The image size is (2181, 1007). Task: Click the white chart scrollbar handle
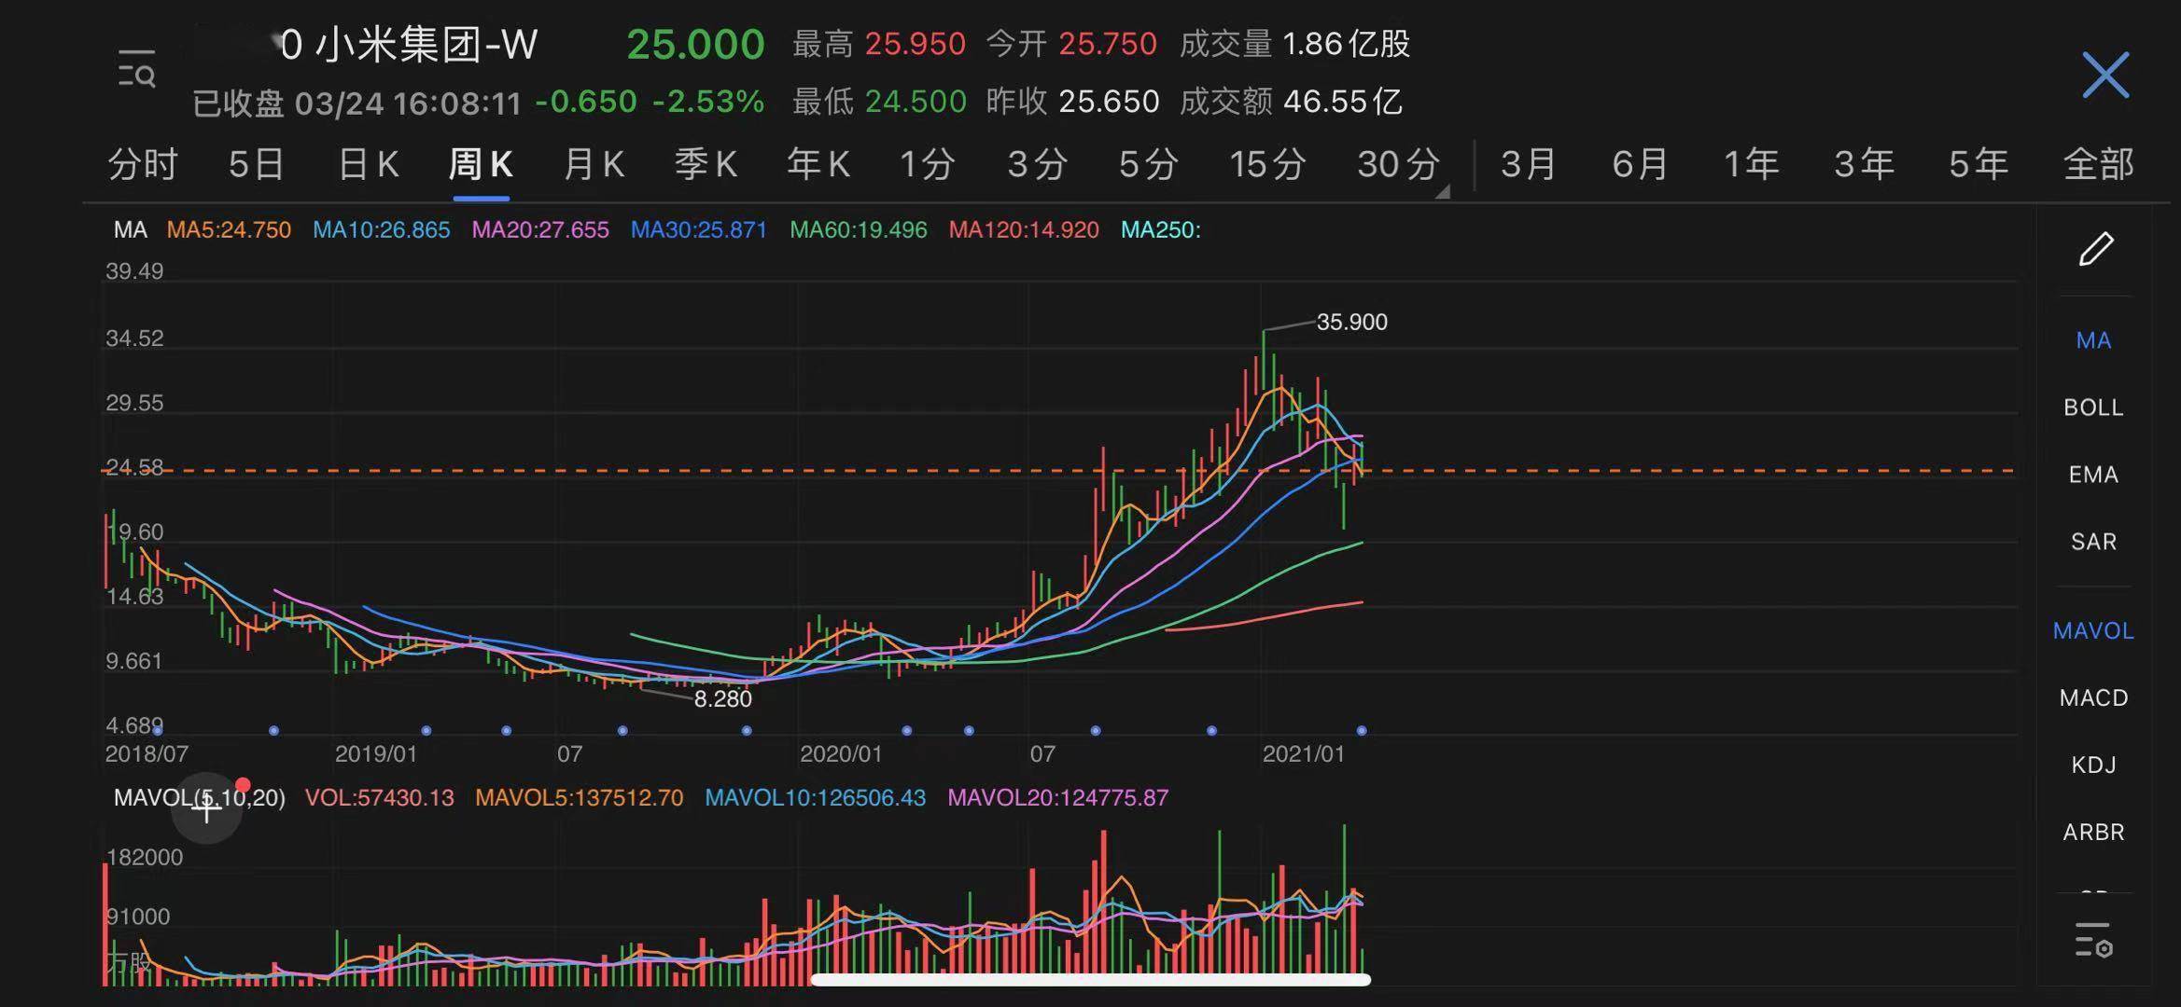pyautogui.click(x=1090, y=979)
